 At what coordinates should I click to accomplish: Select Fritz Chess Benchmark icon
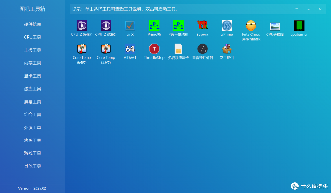click(x=251, y=26)
